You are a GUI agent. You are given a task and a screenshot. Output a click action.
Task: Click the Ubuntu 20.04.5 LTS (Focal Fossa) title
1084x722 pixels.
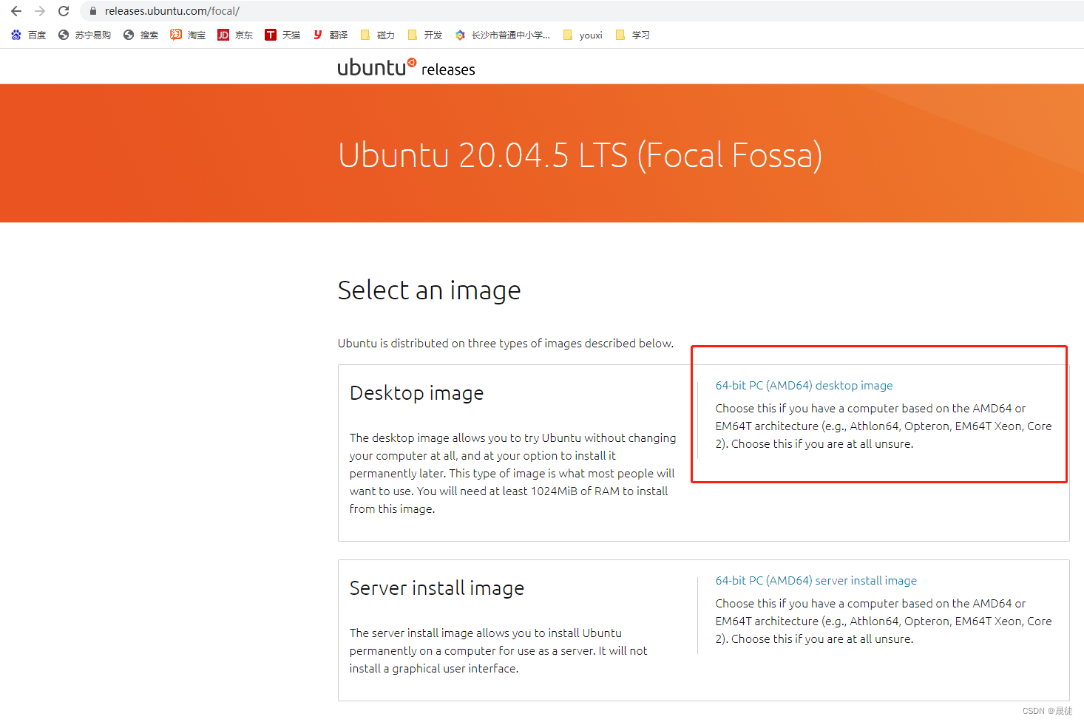580,155
